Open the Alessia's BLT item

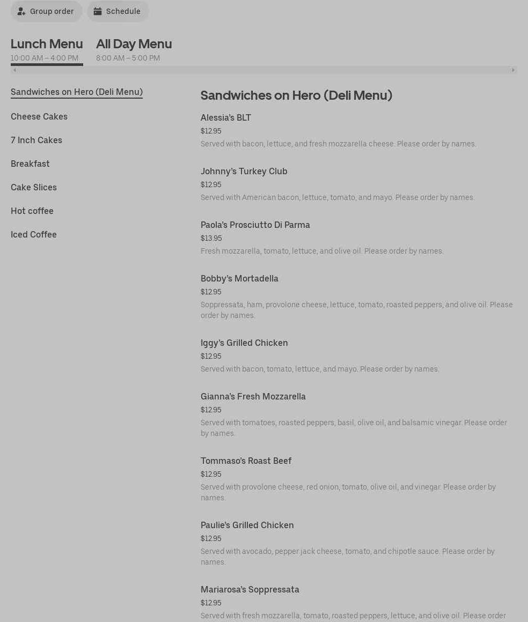point(226,117)
